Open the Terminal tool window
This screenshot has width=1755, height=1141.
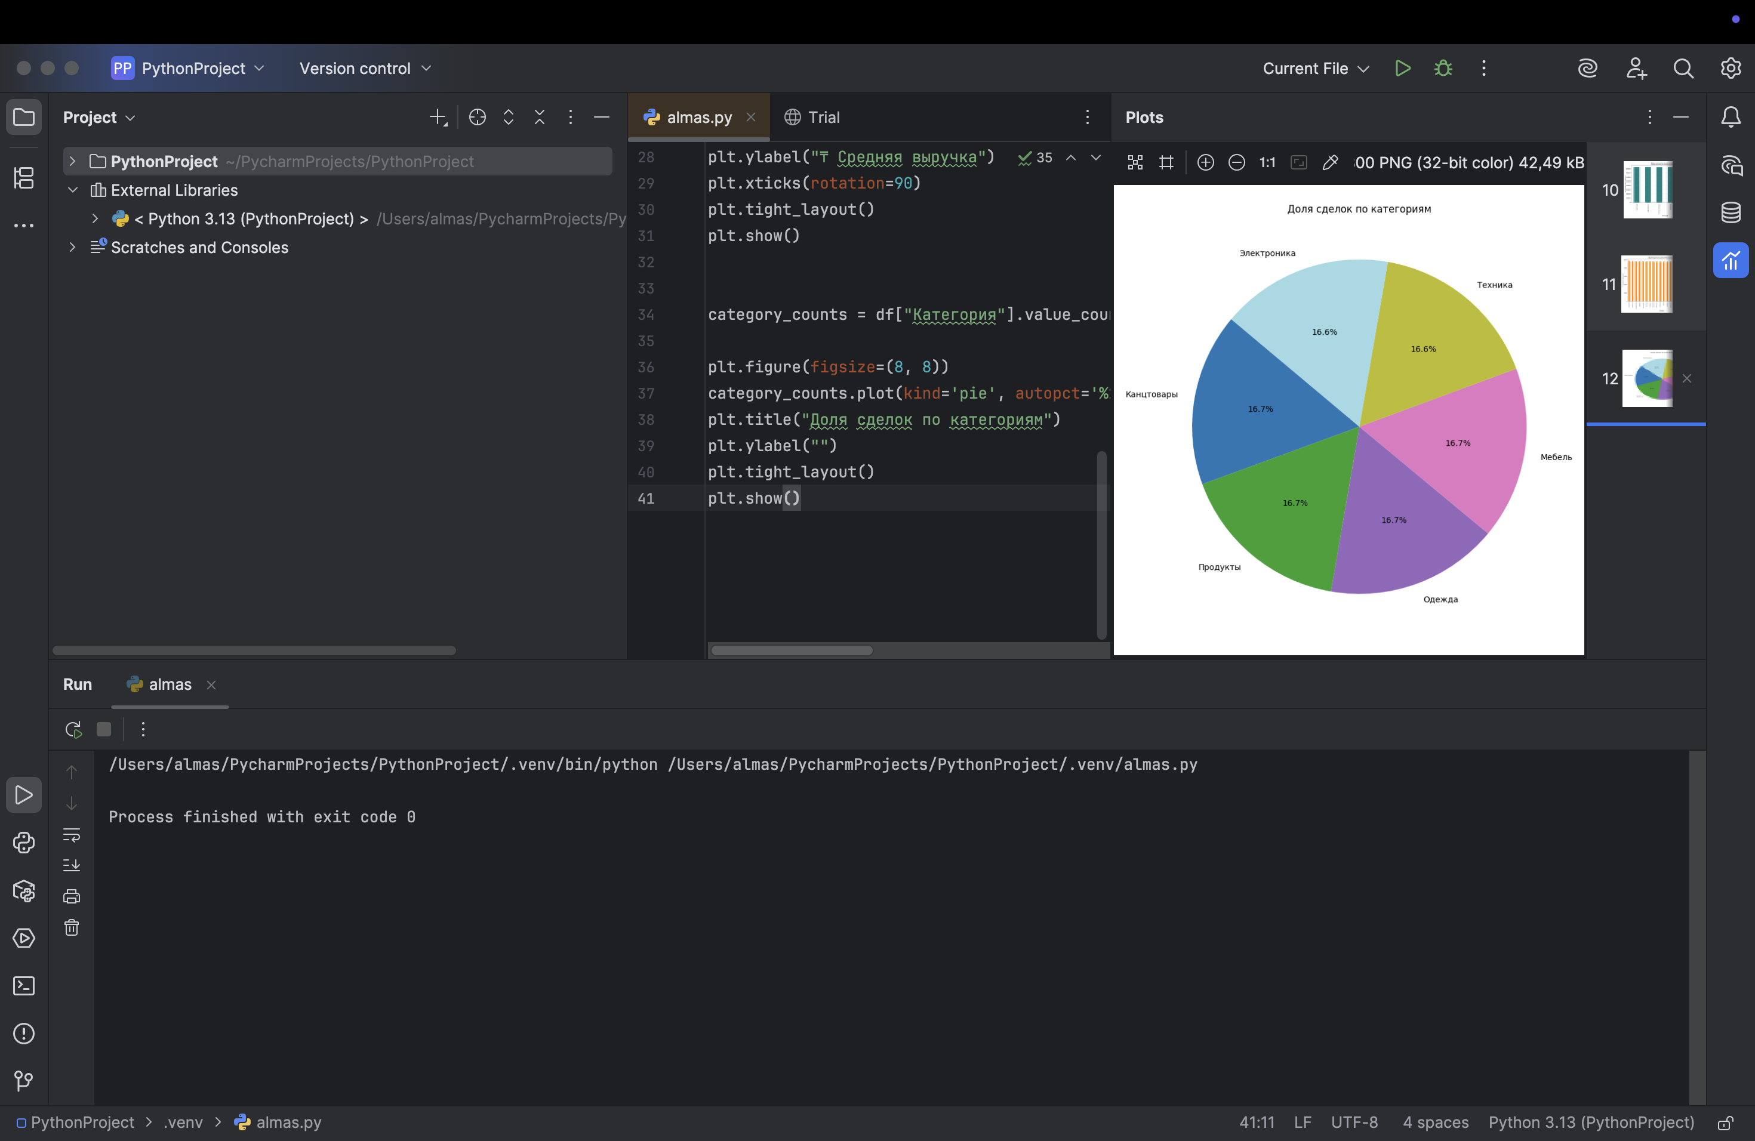[x=24, y=985]
